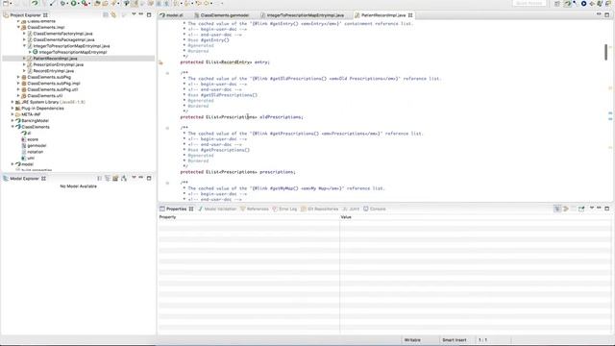The width and height of the screenshot is (615, 346).
Task: Select RecordEntryImpl.java in the tree
Action: click(54, 71)
